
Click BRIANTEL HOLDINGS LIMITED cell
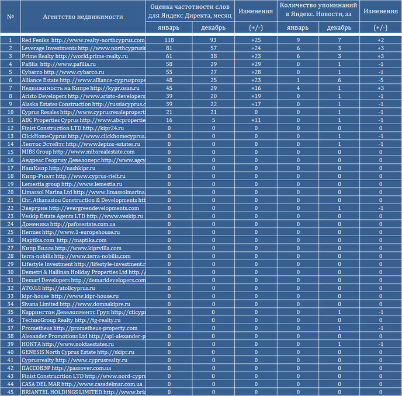coord(83,392)
